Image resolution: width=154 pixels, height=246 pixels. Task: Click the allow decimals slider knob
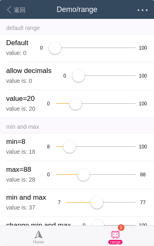(78, 76)
